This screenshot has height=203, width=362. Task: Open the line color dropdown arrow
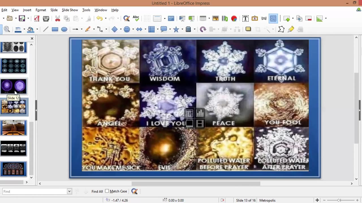pyautogui.click(x=24, y=29)
